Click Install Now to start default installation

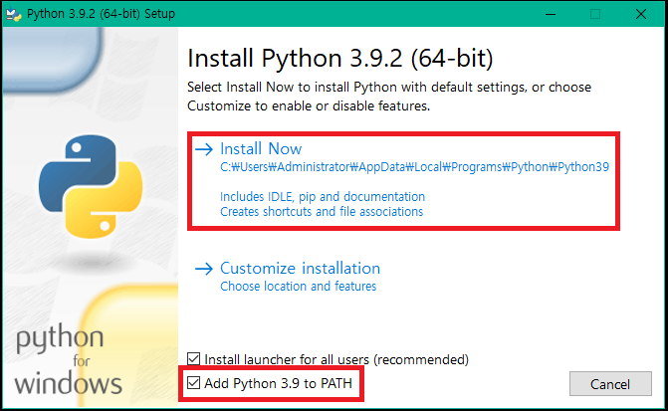coord(261,149)
